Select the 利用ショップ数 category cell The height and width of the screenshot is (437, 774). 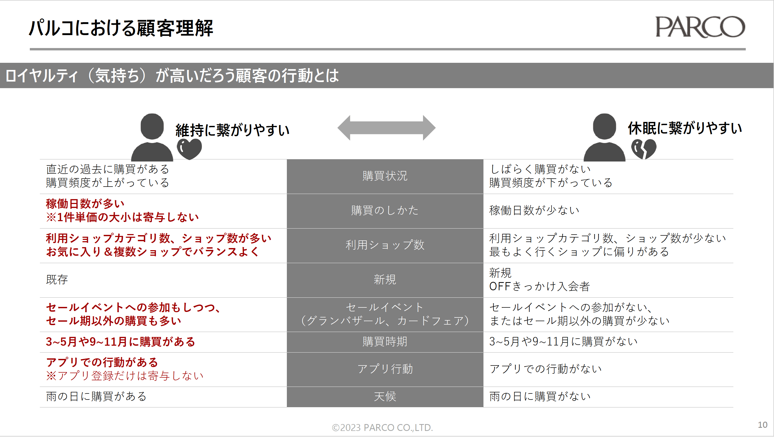[x=385, y=245]
